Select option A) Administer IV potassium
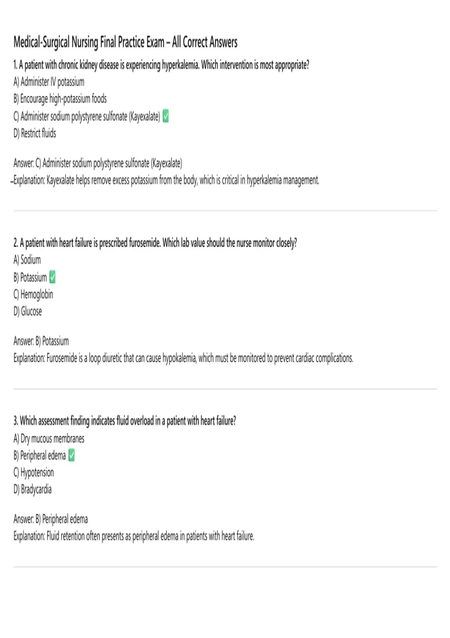This screenshot has height=638, width=450. (x=49, y=82)
